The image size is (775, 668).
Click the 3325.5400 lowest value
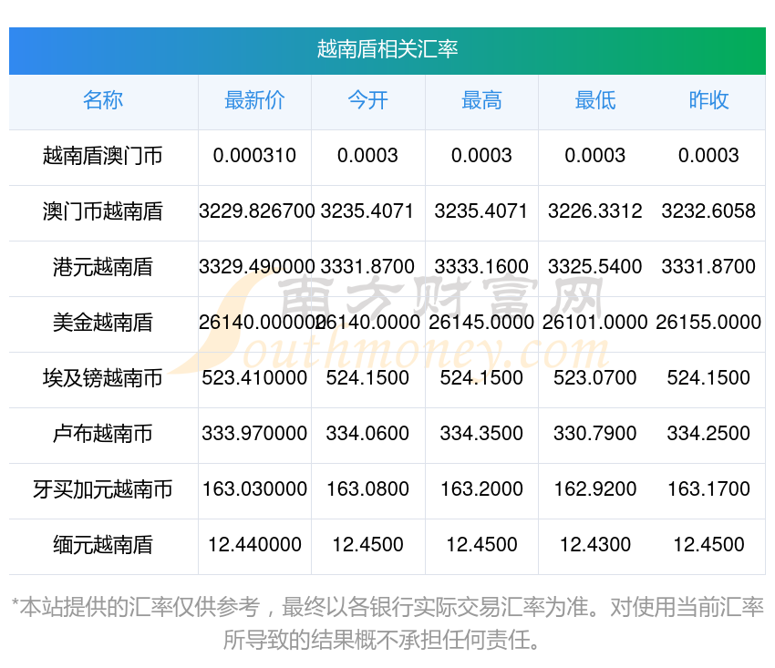(595, 267)
